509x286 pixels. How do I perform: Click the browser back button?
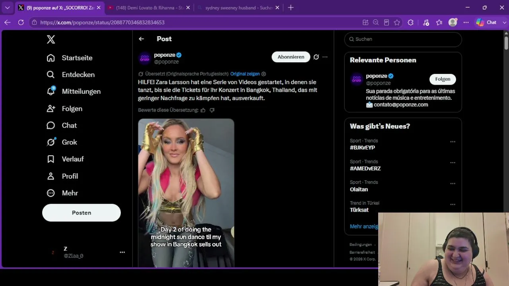7,23
